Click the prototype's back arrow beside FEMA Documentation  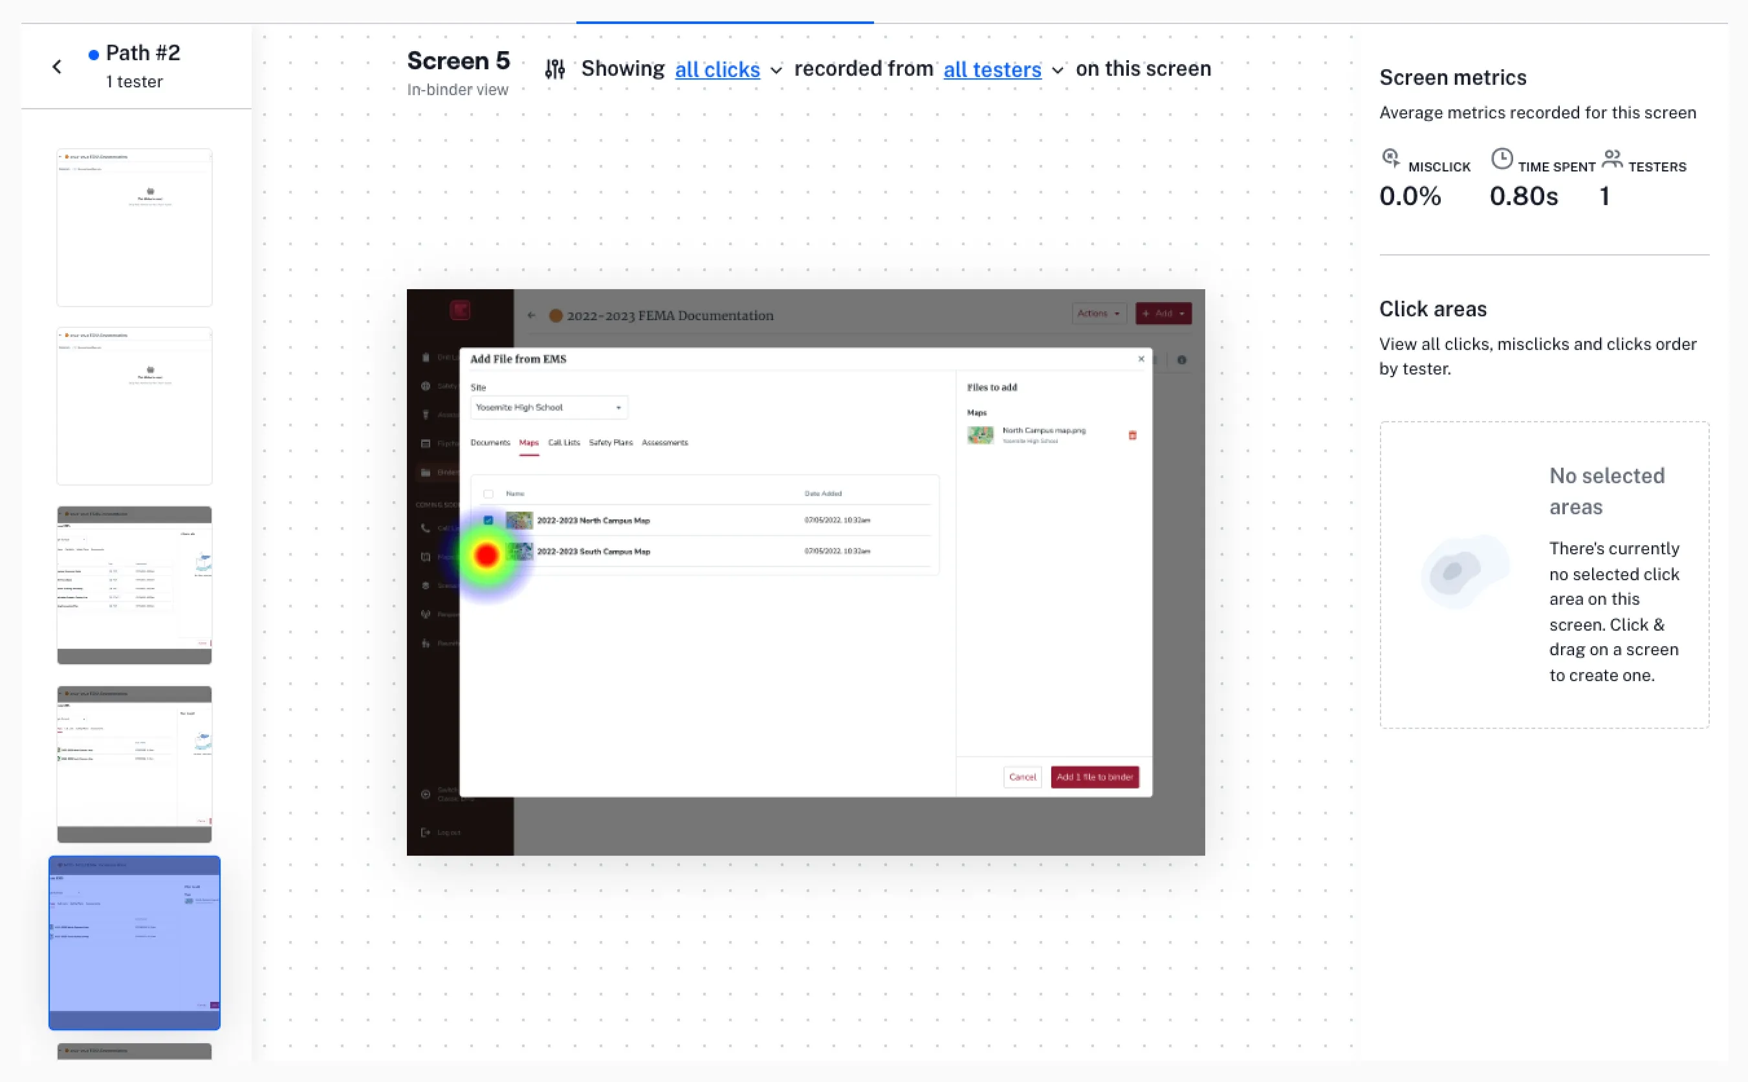pyautogui.click(x=531, y=315)
